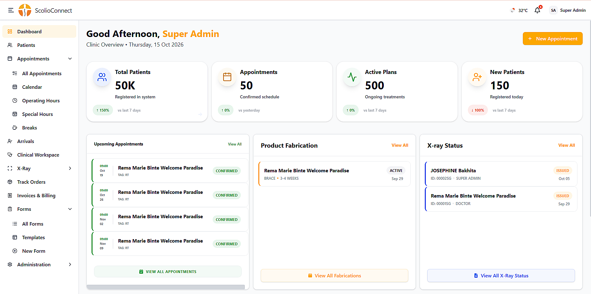Screen dimensions: 591x294
Task: Click the Arrivals person-check icon
Action: (10, 141)
